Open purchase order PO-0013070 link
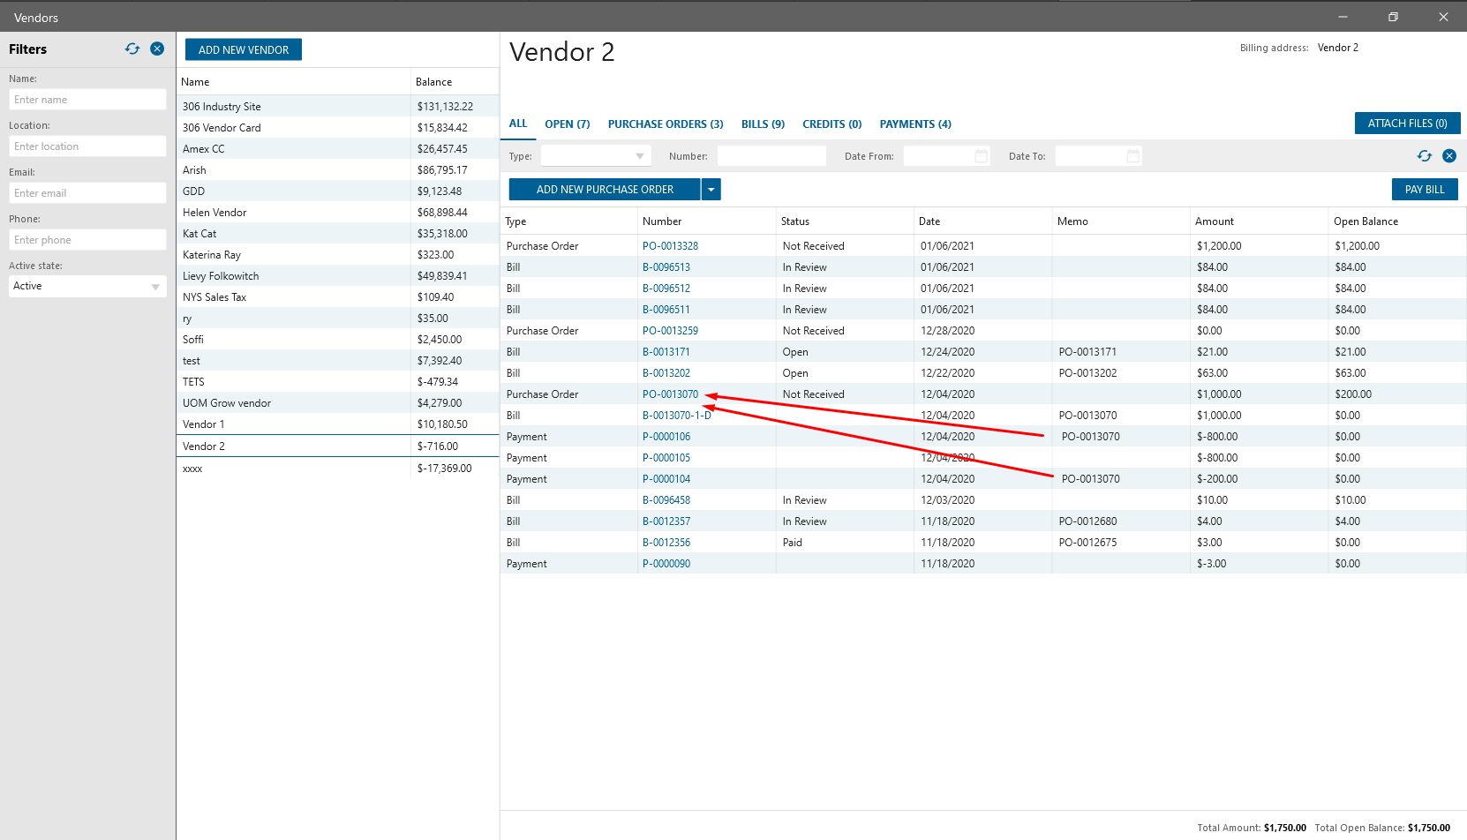 point(670,394)
